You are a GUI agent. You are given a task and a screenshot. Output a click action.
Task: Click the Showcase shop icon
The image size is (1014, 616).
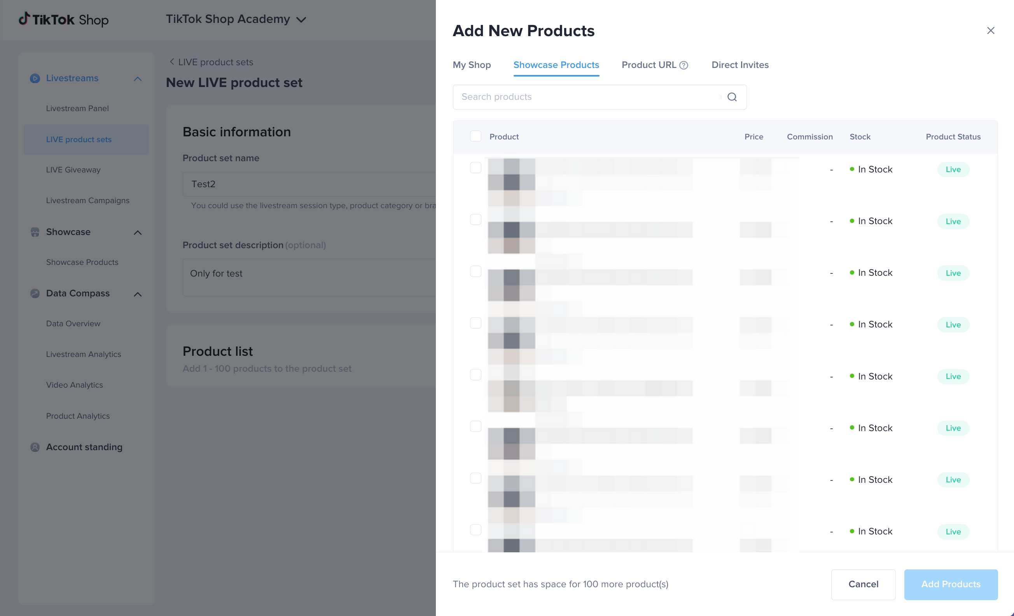[x=35, y=232]
